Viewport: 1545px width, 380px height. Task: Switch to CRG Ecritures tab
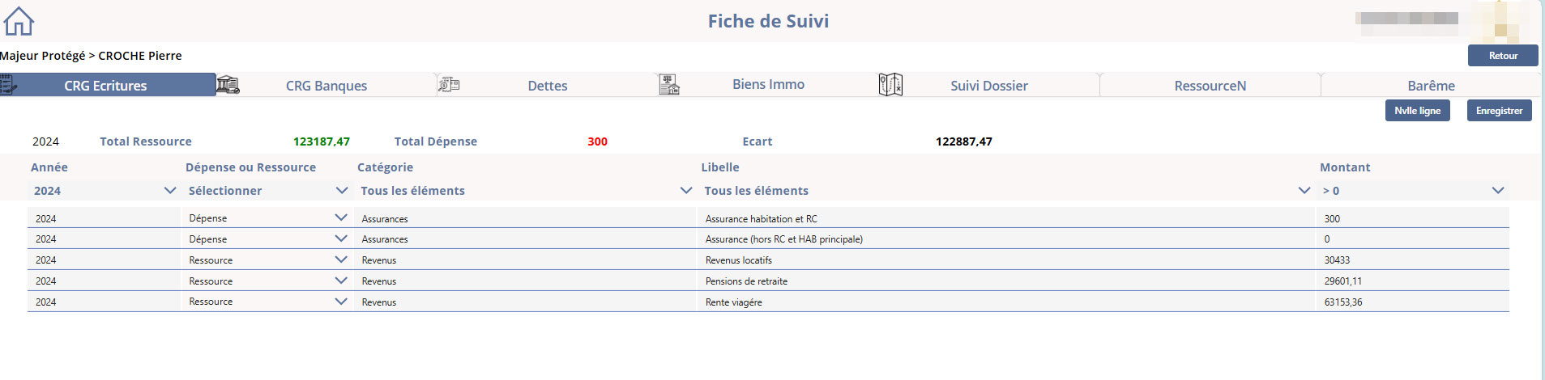[105, 85]
